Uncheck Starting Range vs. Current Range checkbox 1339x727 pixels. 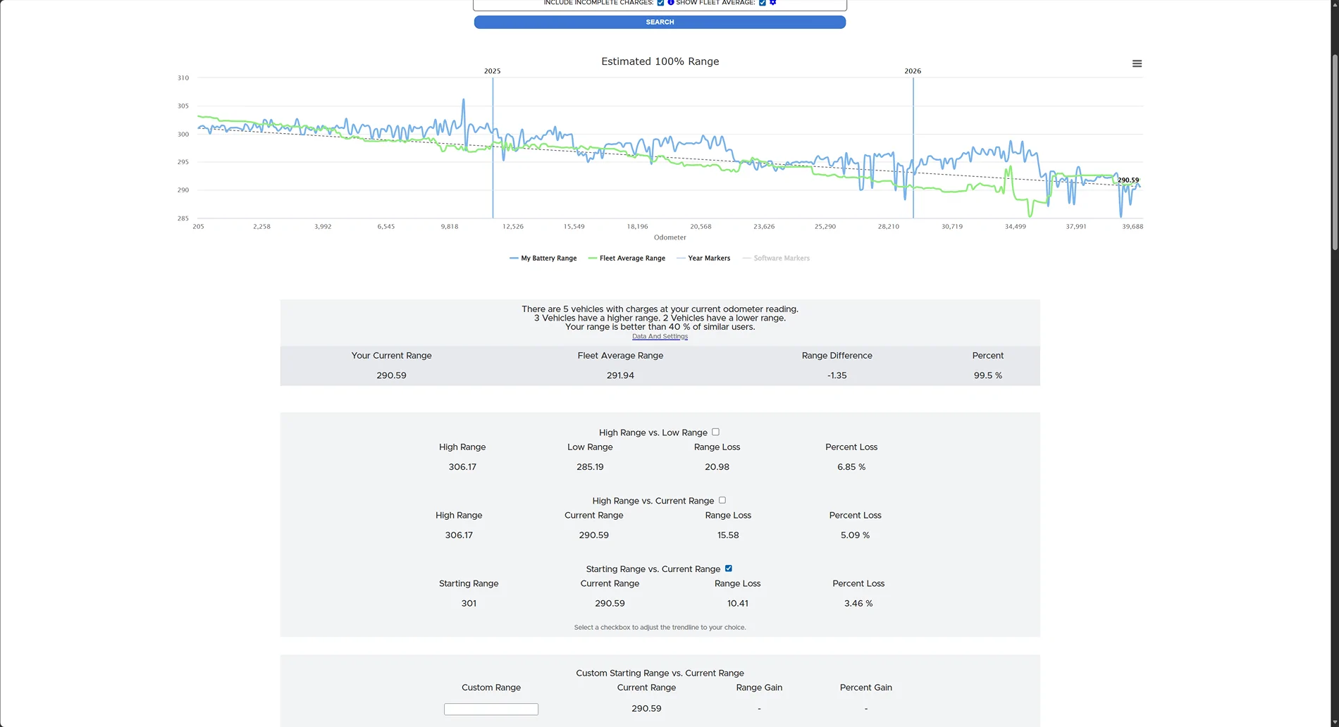[728, 568]
